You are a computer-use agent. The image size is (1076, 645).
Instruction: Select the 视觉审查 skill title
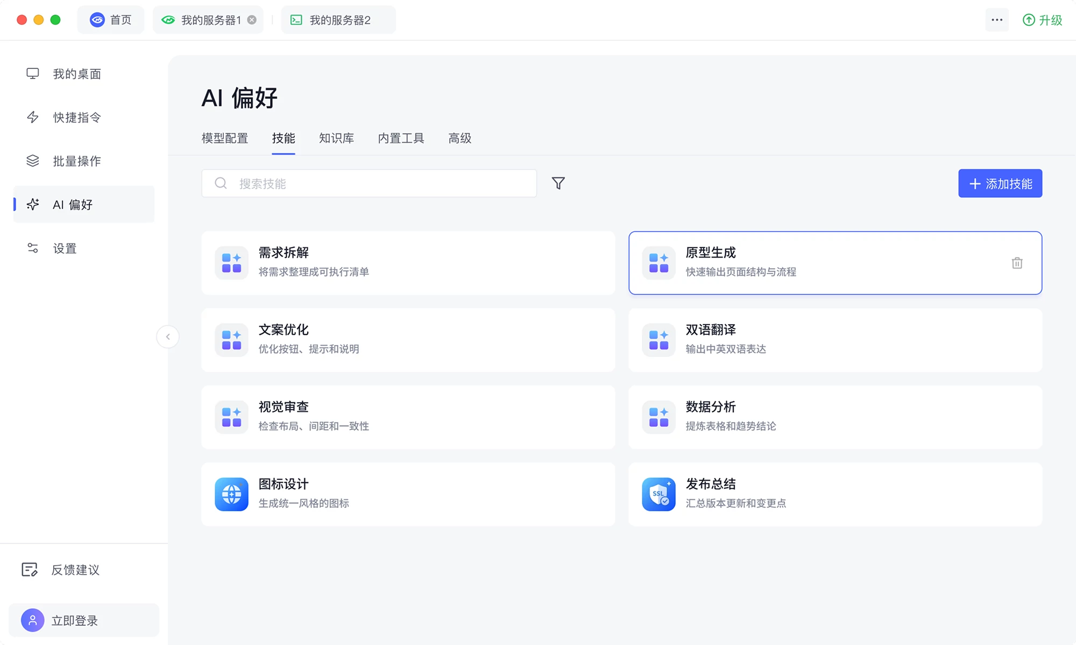pos(284,407)
